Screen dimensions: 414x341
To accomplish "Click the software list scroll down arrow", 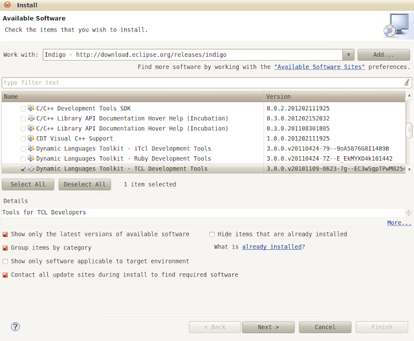I will (409, 169).
